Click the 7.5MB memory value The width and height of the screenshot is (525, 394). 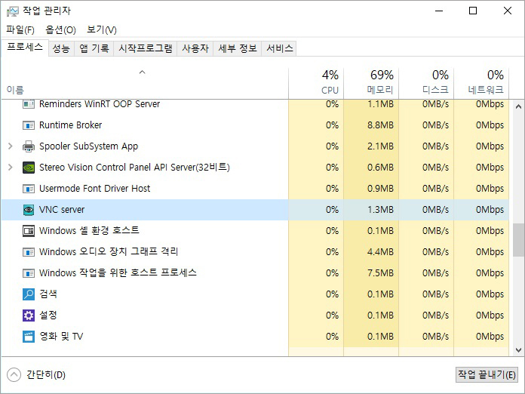[x=380, y=273]
